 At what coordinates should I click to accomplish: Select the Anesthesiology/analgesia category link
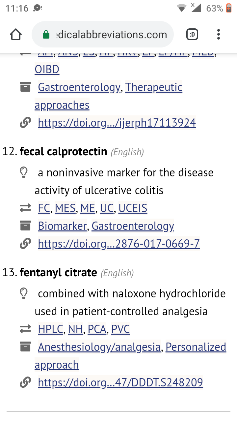click(99, 347)
